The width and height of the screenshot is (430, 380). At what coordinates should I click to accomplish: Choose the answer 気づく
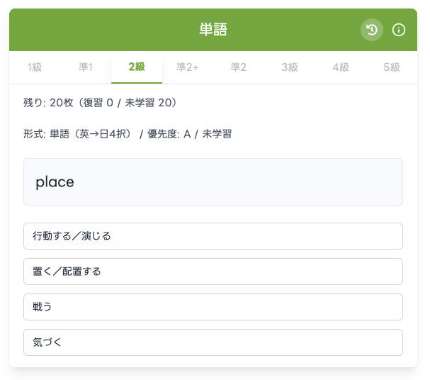pos(213,342)
